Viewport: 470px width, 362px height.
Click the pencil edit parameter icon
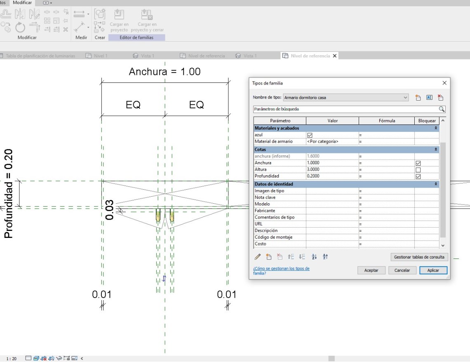pyautogui.click(x=258, y=257)
